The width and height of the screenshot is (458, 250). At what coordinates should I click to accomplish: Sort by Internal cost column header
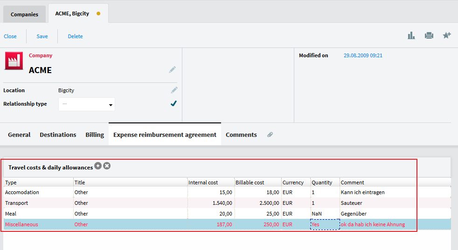pos(211,182)
